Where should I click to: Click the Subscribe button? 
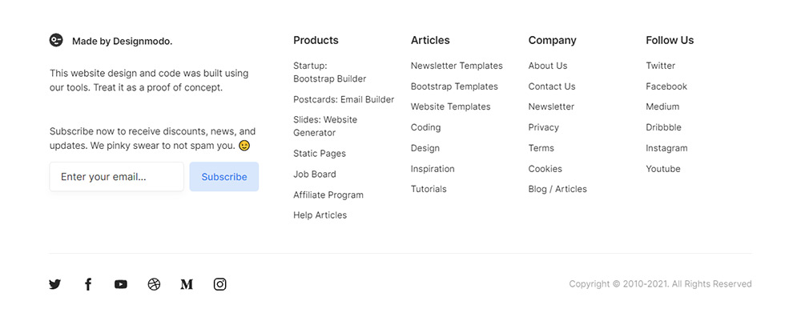coord(224,177)
